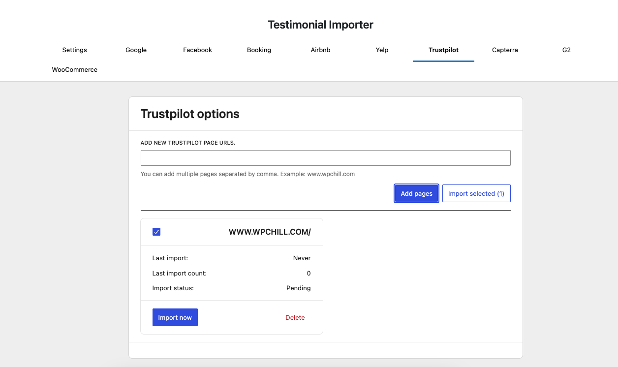Open the Booking tab
The image size is (618, 367).
[x=259, y=50]
